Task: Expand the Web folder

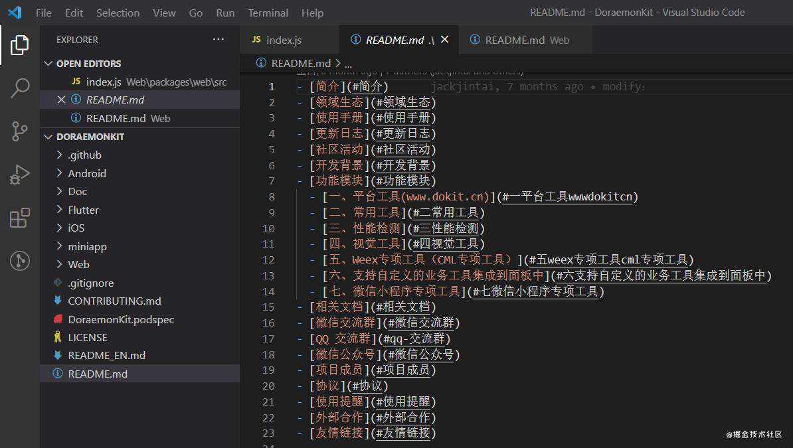Action: click(x=59, y=264)
